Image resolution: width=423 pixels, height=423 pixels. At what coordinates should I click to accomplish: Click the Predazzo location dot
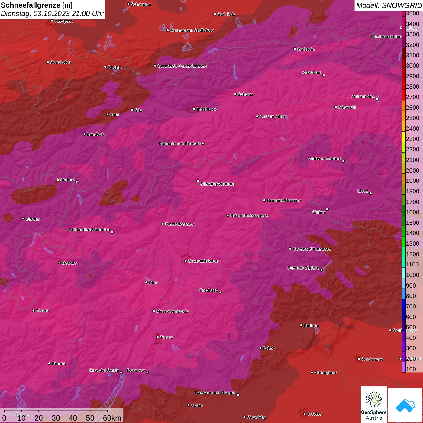pos(220,292)
